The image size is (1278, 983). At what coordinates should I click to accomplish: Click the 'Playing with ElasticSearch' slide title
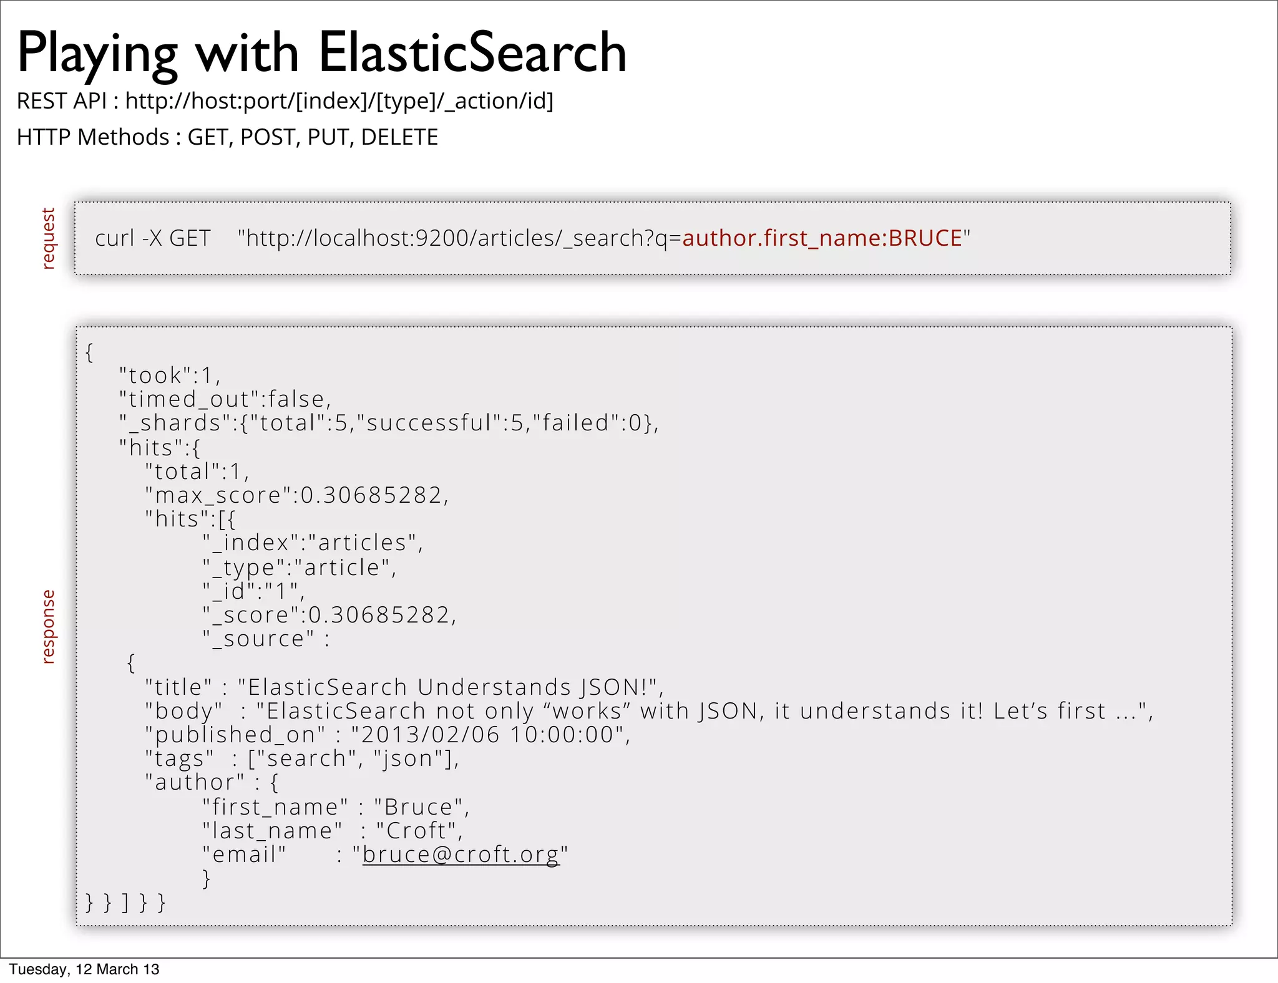(321, 54)
